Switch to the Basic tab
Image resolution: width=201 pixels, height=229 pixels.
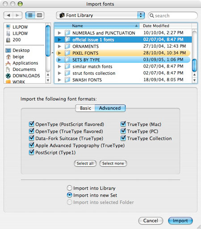click(85, 108)
